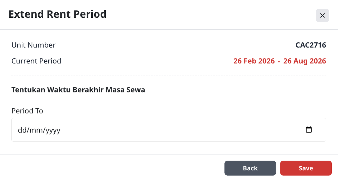338x183 pixels.
Task: Dismiss the modal using the close icon
Action: (x=322, y=15)
